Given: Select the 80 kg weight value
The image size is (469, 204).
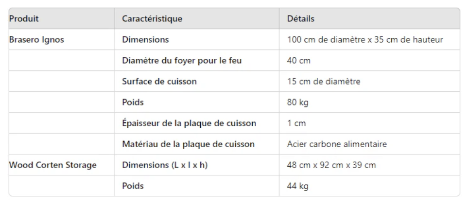Looking at the screenshot, I should point(297,102).
